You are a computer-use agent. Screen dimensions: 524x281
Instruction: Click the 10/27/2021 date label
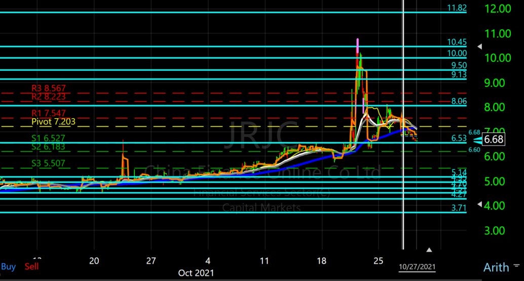(417, 267)
